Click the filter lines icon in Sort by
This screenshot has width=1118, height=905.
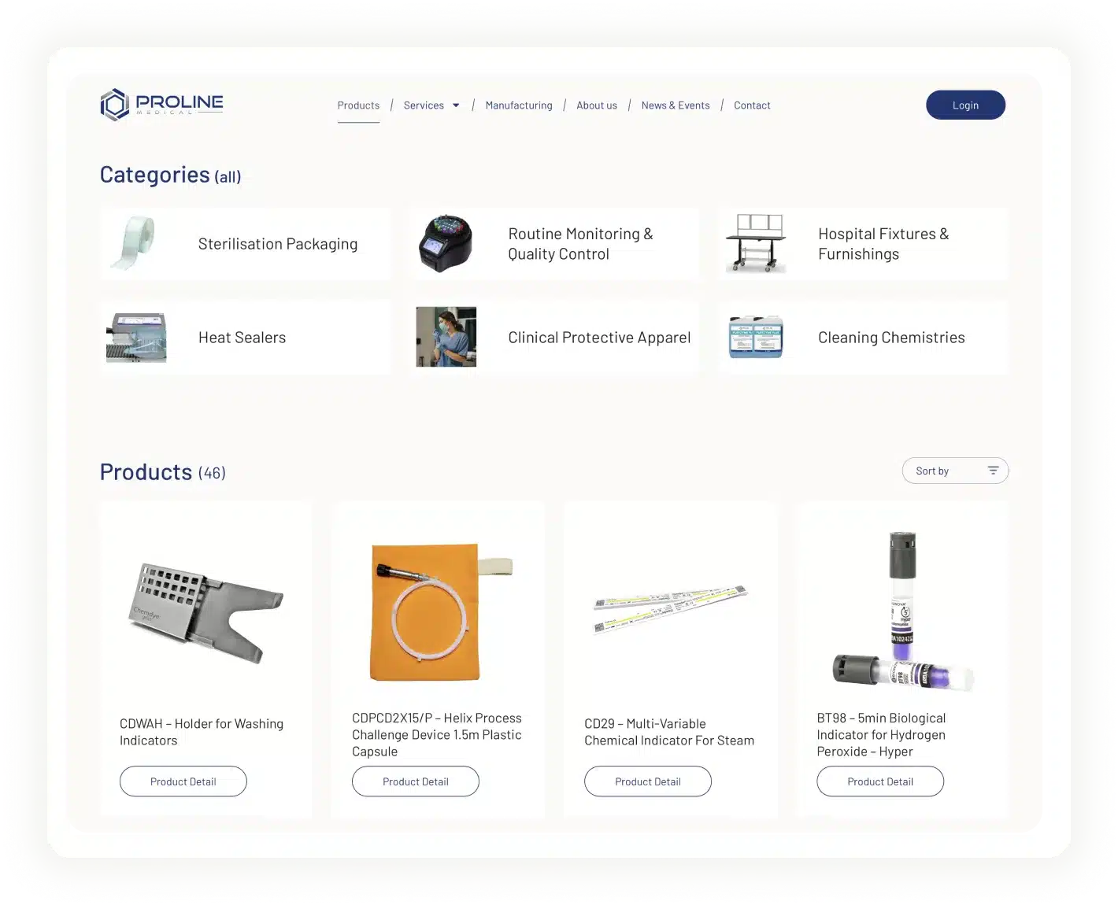993,471
